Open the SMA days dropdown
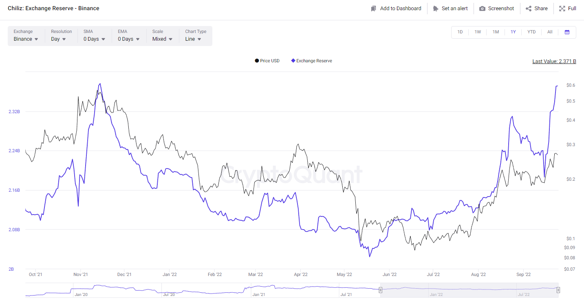The image size is (584, 300). (95, 39)
